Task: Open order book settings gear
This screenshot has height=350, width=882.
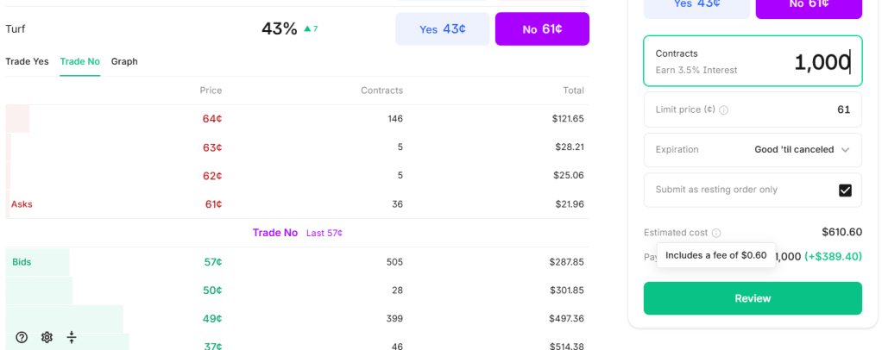Action: pyautogui.click(x=47, y=337)
